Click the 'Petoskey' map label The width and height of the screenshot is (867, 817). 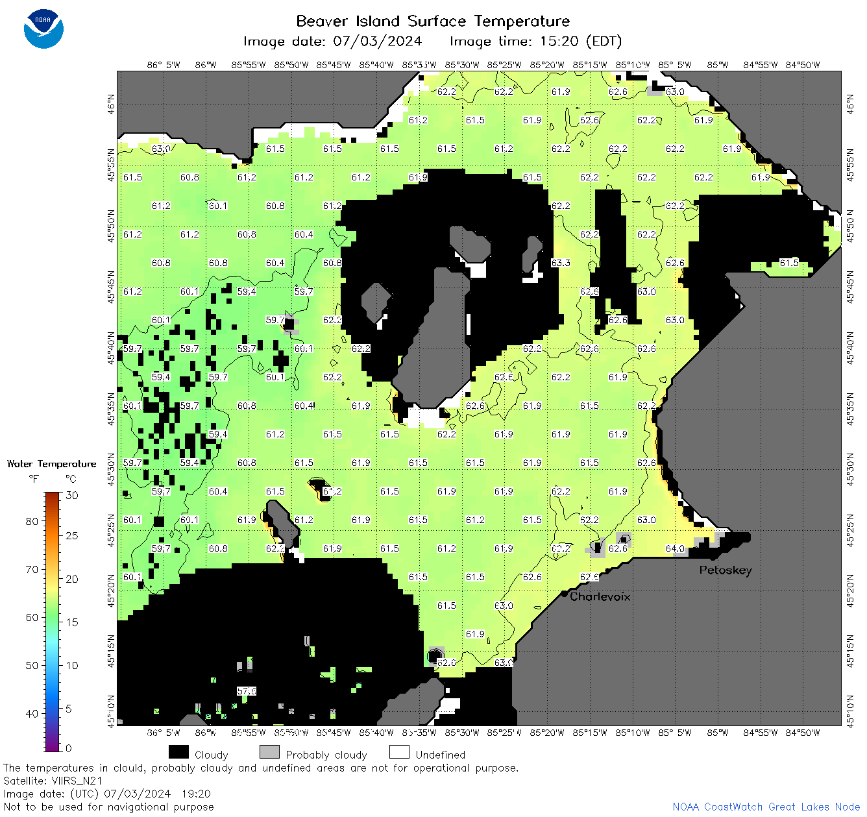point(726,570)
